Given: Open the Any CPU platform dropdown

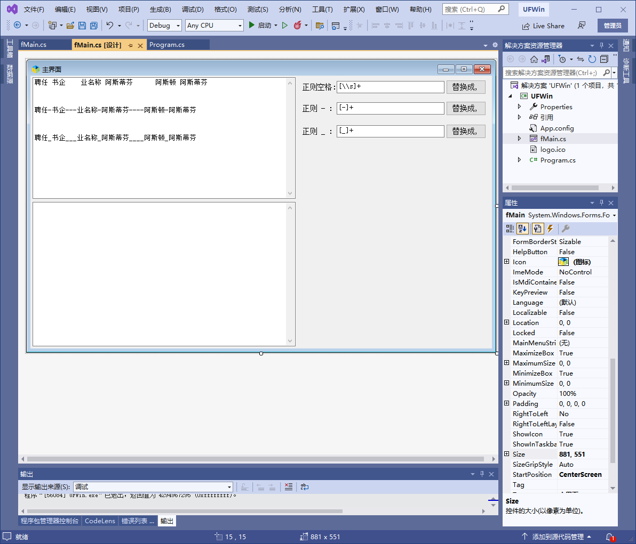Looking at the screenshot, I should tap(214, 26).
